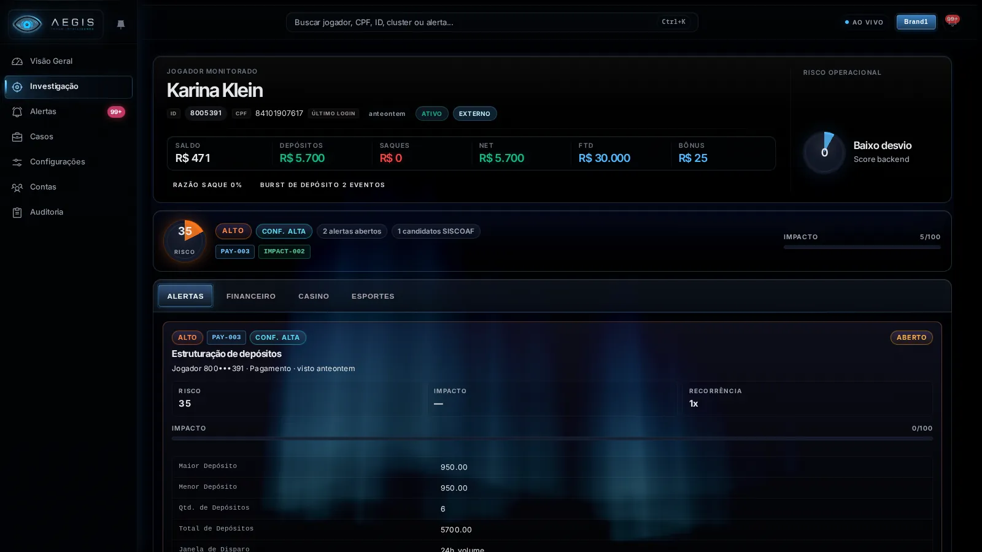Click the AO VIVO live indicator

pyautogui.click(x=864, y=22)
